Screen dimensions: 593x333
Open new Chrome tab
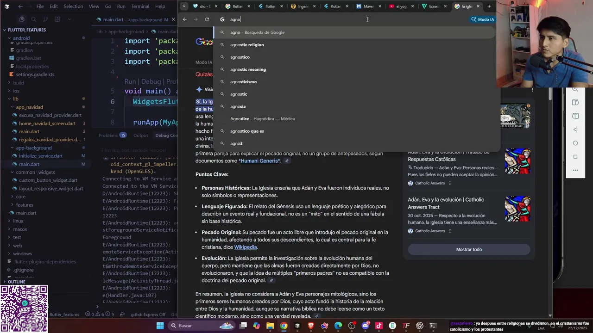click(x=489, y=6)
